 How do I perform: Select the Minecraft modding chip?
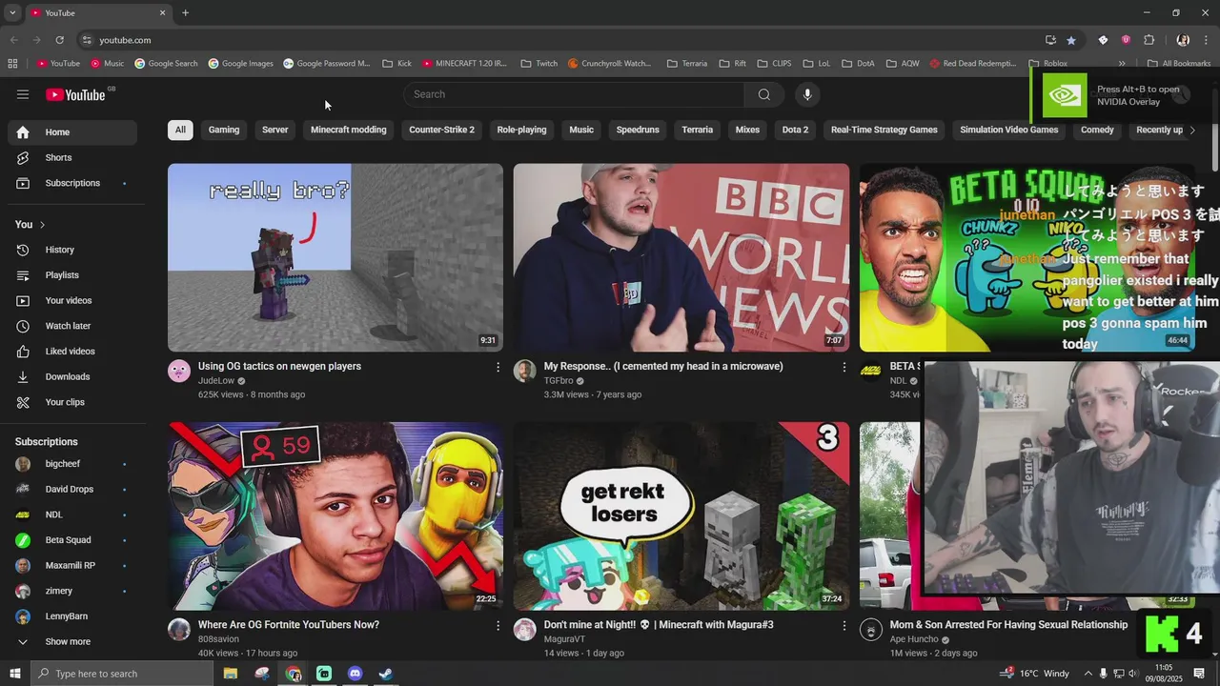click(x=349, y=130)
